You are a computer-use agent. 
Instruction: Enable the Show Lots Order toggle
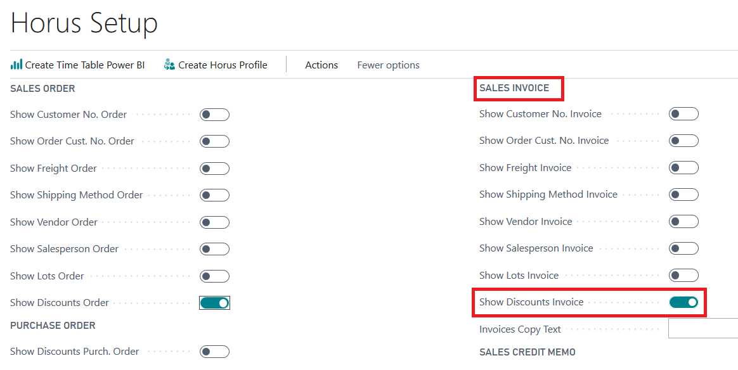[x=215, y=276]
